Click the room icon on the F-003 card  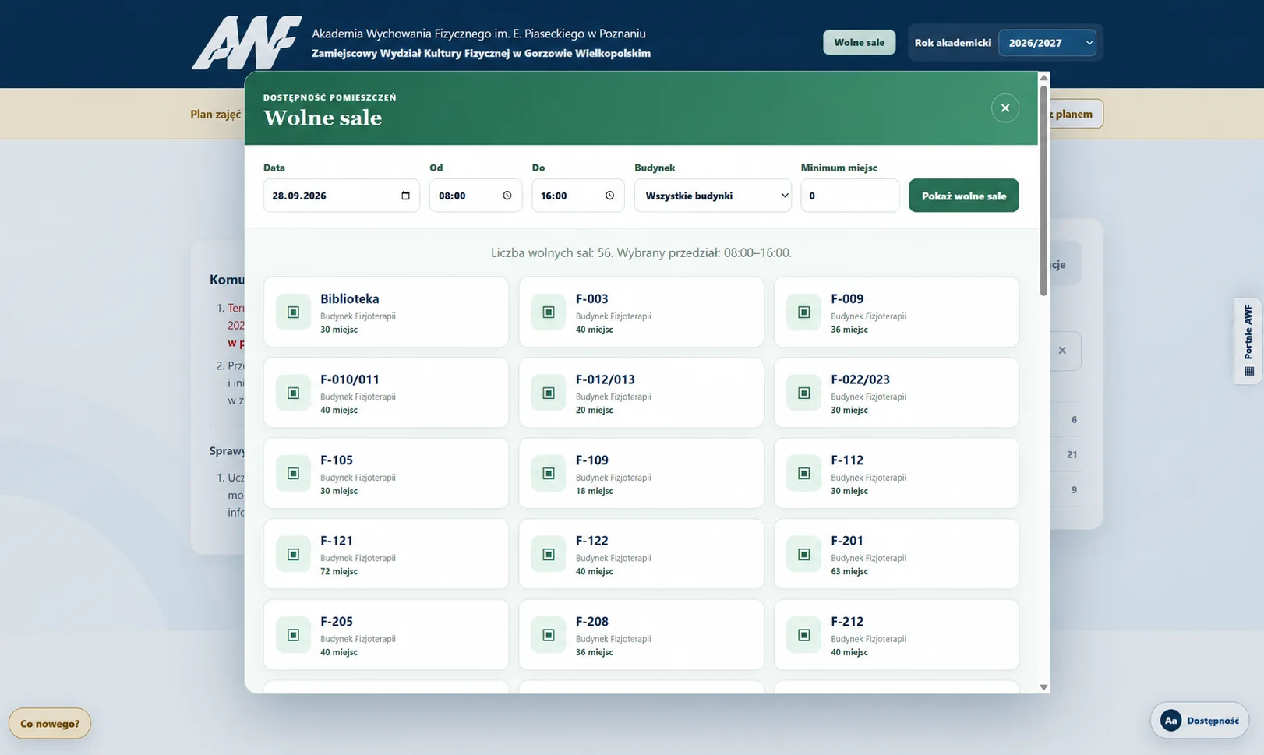tap(549, 312)
